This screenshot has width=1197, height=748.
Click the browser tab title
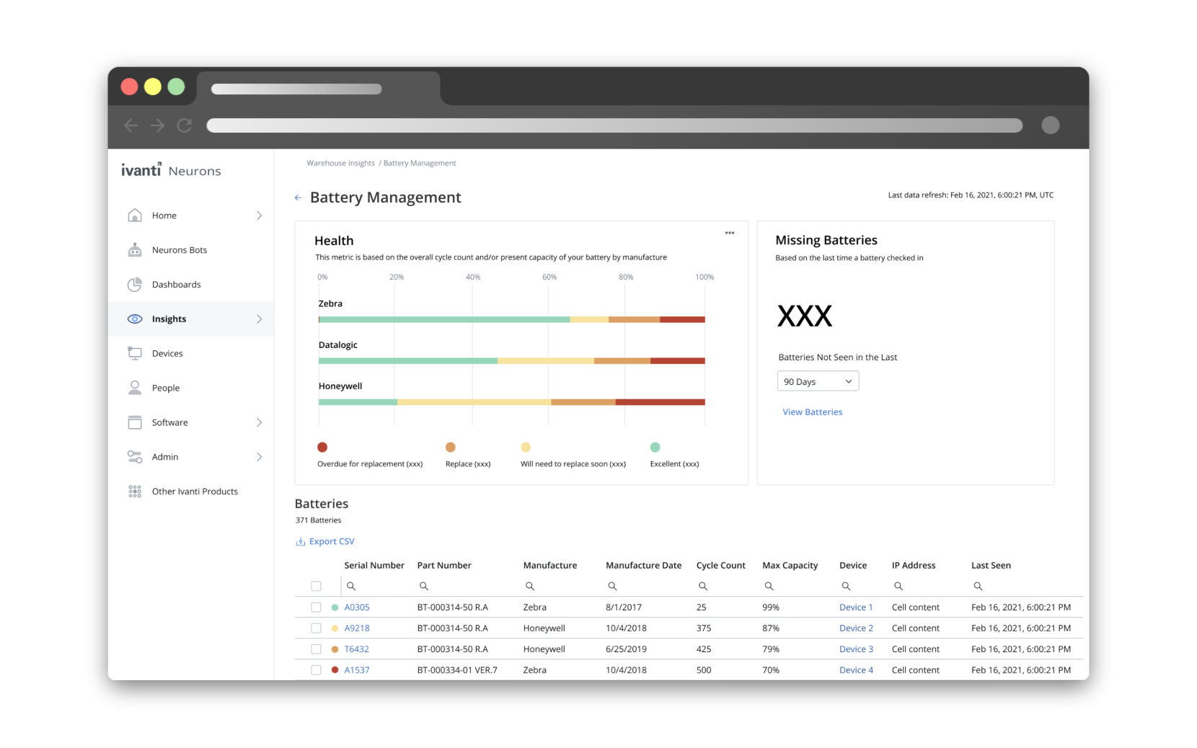pos(296,89)
